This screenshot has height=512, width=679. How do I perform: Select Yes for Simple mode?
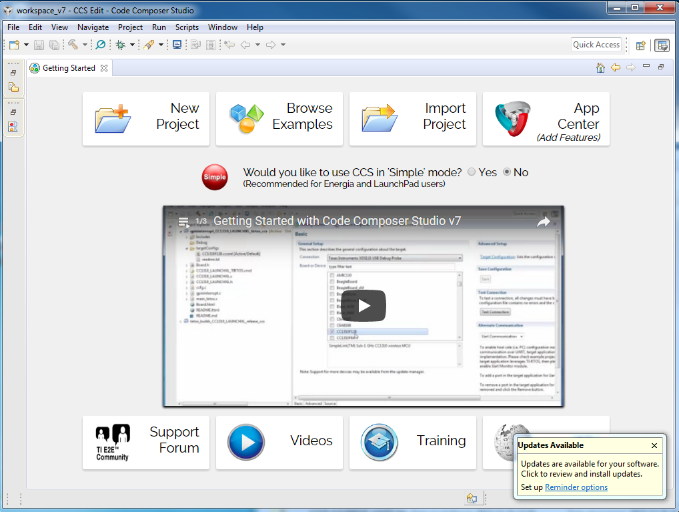pyautogui.click(x=472, y=172)
